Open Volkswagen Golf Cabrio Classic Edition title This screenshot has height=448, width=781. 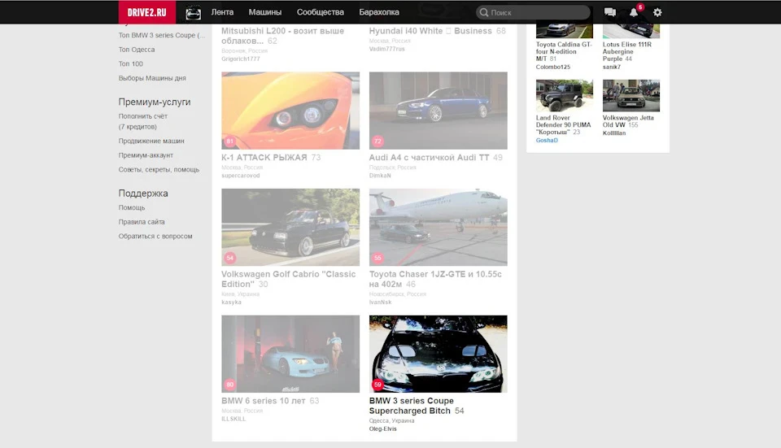288,279
